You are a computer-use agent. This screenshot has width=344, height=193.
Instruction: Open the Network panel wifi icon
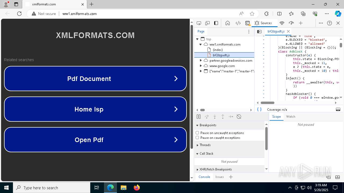click(282, 23)
